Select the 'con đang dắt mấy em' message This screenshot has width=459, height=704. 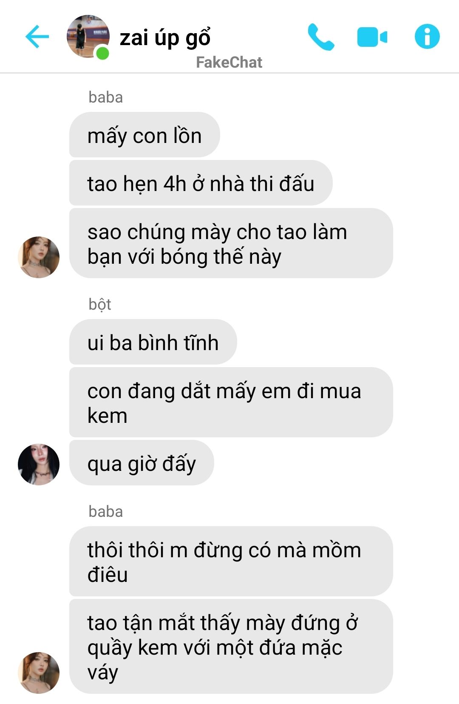click(x=231, y=402)
